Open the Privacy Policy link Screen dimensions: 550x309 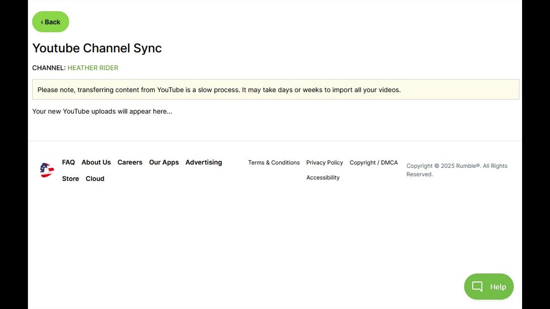[324, 163]
